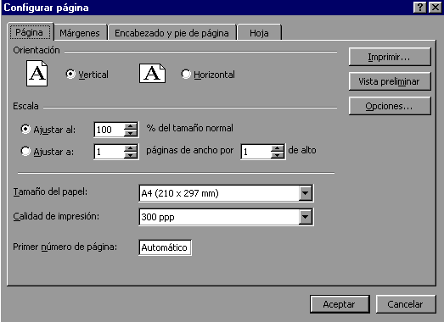
Task: Select the Ajustar al percent option
Action: coord(25,129)
